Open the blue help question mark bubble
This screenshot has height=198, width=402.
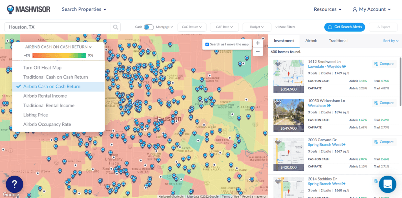pyautogui.click(x=14, y=184)
